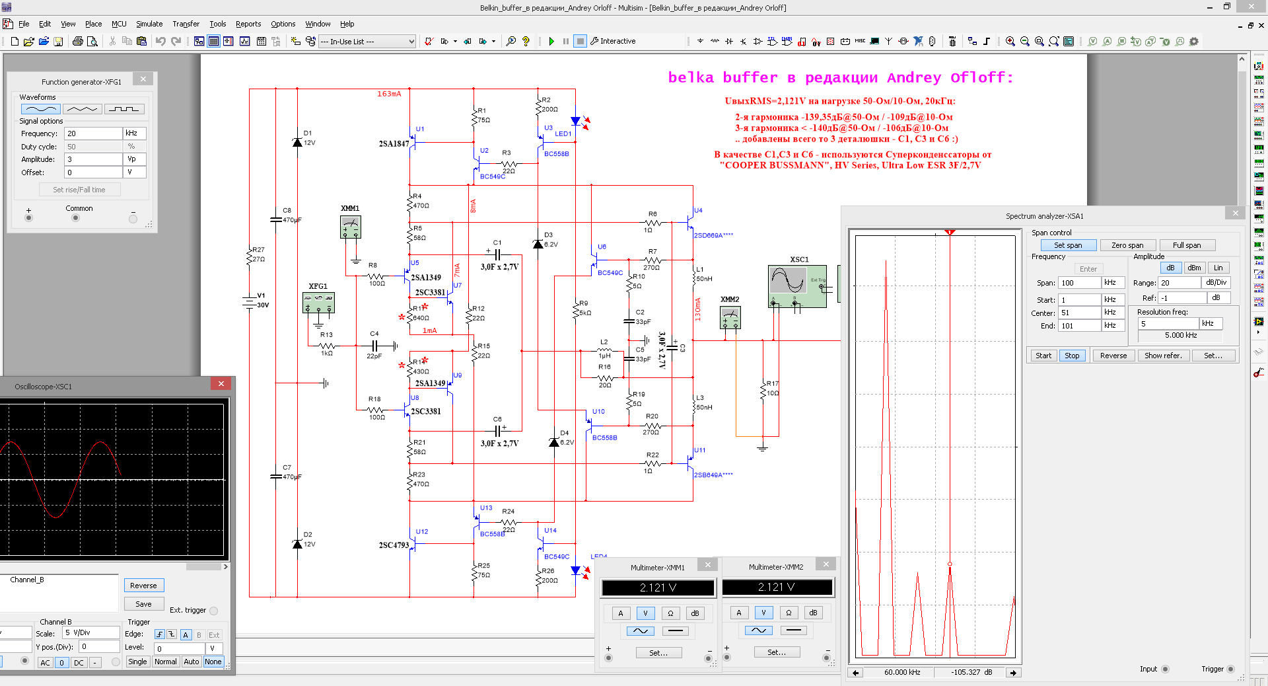
Task: Select square waveform in function generator
Action: [x=123, y=109]
